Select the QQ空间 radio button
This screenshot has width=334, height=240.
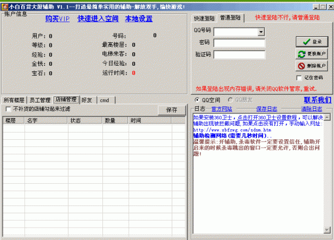(x=197, y=100)
